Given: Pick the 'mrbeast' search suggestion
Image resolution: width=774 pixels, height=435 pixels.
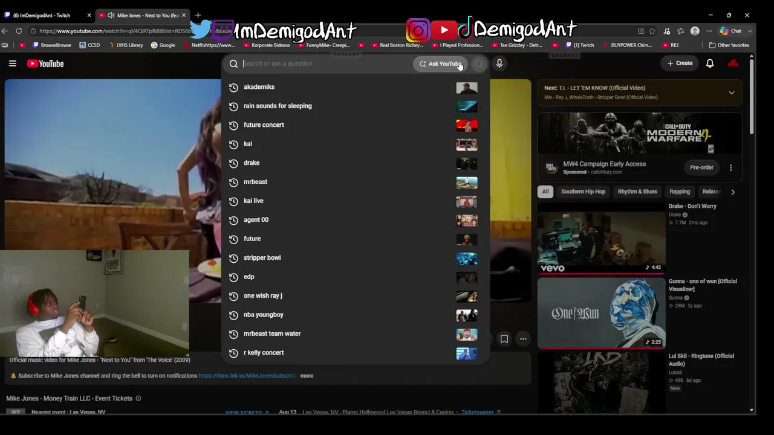Looking at the screenshot, I should (x=355, y=182).
